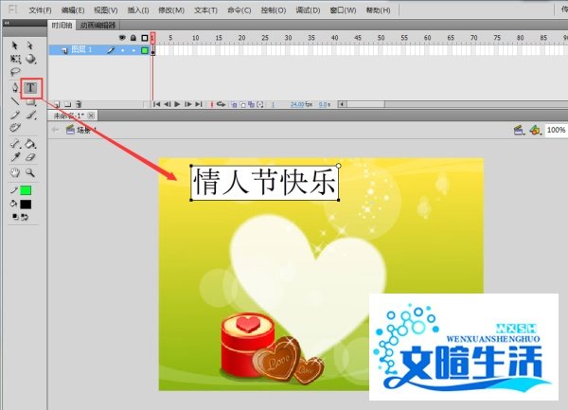This screenshot has width=568, height=410.
Task: Select the Paint Bucket tool
Action: tap(30, 144)
